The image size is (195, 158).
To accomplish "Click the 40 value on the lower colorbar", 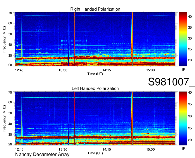I will click(190, 92).
